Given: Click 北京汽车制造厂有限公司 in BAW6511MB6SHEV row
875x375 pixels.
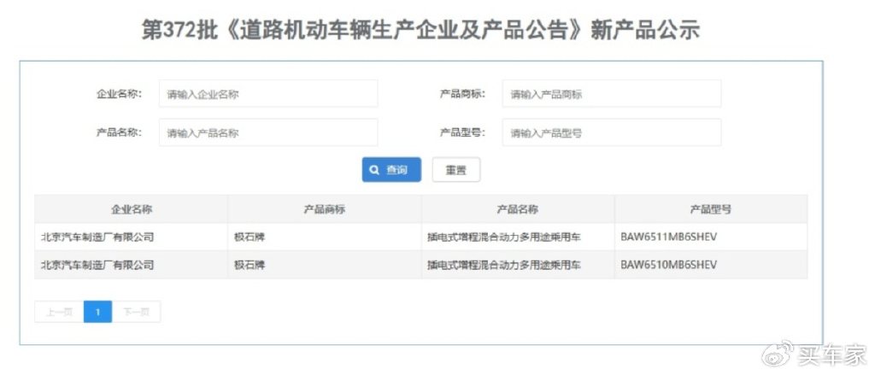Looking at the screenshot, I should (97, 237).
